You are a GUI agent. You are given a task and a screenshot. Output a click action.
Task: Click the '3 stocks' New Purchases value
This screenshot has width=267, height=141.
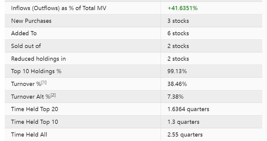point(178,21)
